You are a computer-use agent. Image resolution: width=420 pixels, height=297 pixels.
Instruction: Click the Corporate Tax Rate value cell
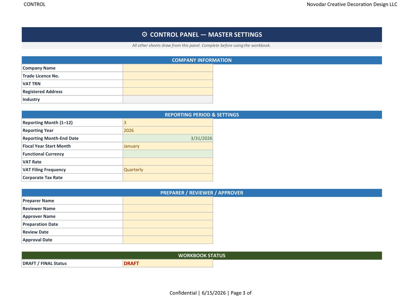(168, 178)
